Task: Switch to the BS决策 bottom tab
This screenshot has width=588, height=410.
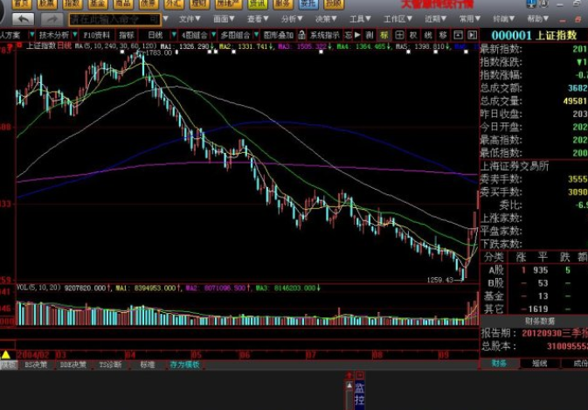Action: pyautogui.click(x=36, y=365)
